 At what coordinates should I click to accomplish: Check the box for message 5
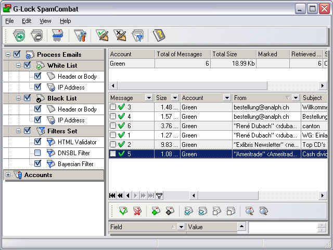pyautogui.click(x=113, y=154)
